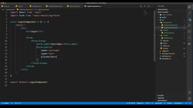This screenshot has height=108, width=193.
Task: Click the master git branch indicator
Action: [x=5, y=103]
